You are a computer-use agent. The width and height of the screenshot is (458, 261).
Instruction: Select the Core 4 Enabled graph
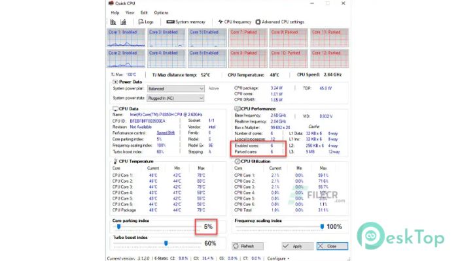click(166, 58)
